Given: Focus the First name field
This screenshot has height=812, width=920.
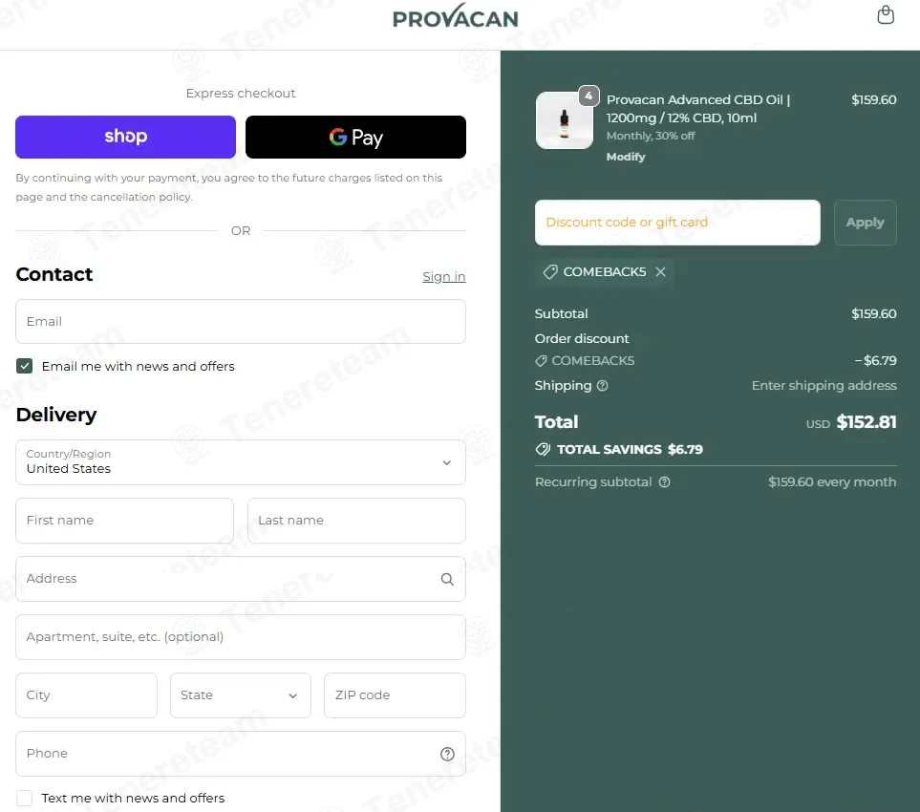Looking at the screenshot, I should tap(124, 521).
